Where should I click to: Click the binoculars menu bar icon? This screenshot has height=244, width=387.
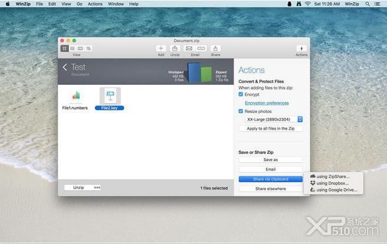[299, 4]
